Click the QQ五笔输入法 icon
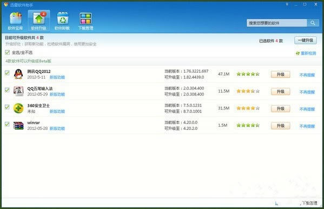Image resolution: width=324 pixels, height=209 pixels. [18, 91]
